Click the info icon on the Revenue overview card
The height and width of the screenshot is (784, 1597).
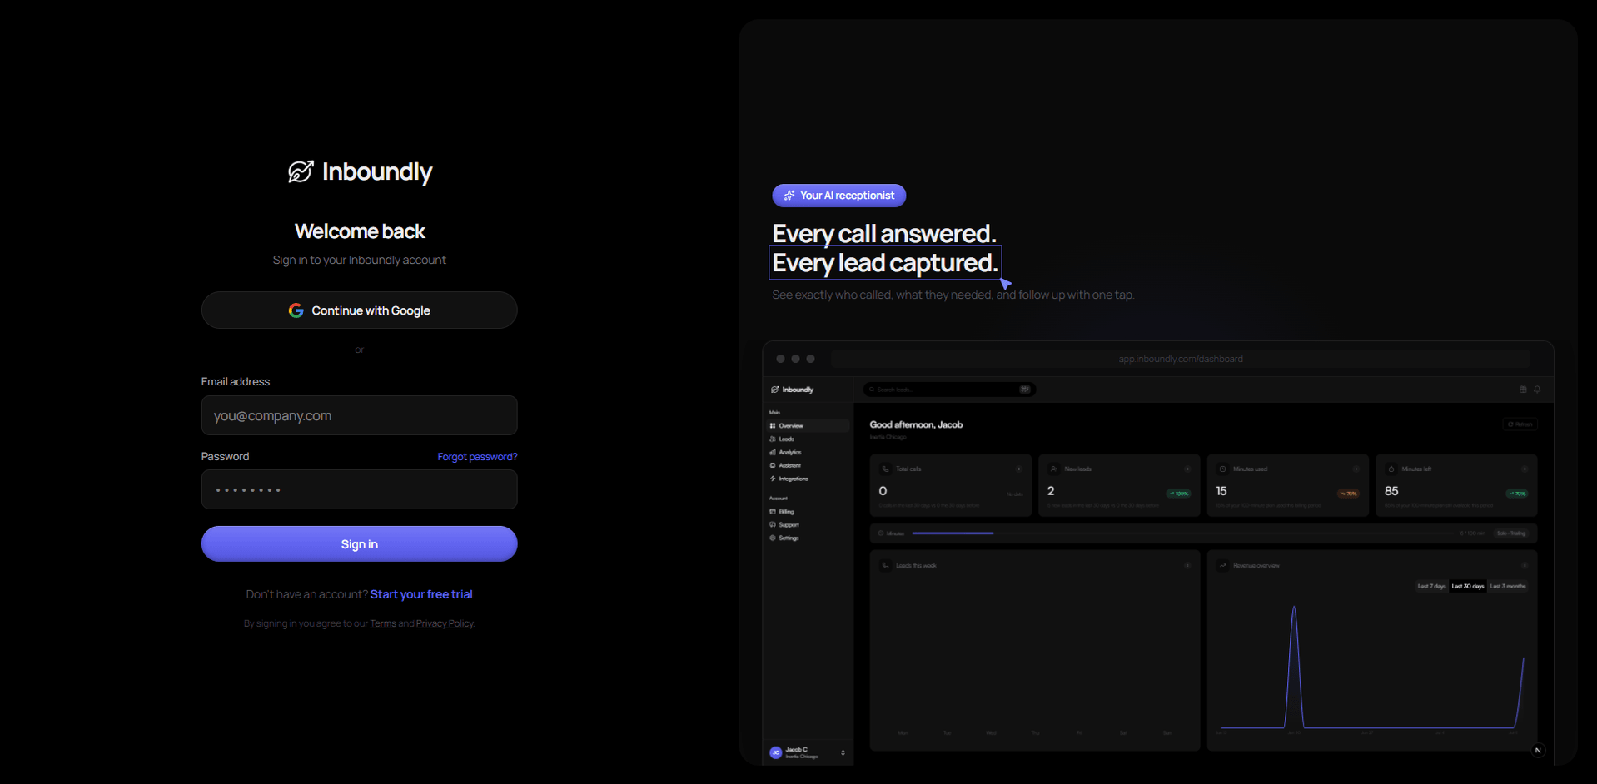[1525, 566]
